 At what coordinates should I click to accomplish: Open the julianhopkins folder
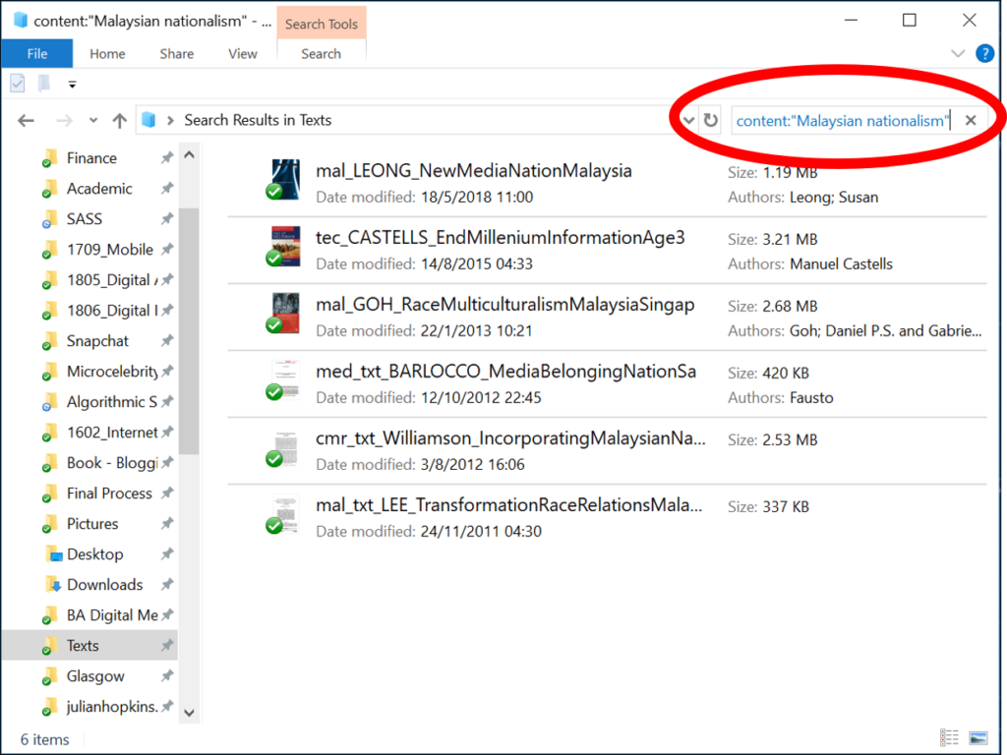[x=112, y=707]
